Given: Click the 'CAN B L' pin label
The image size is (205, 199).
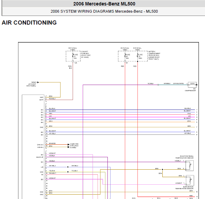Looking at the screenshot, I should point(40,147).
